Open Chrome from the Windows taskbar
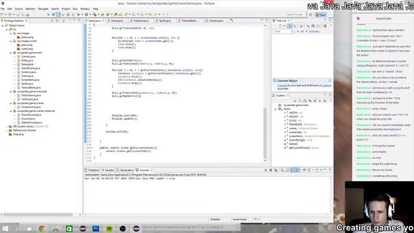Image resolution: width=414 pixels, height=233 pixels. point(41,228)
